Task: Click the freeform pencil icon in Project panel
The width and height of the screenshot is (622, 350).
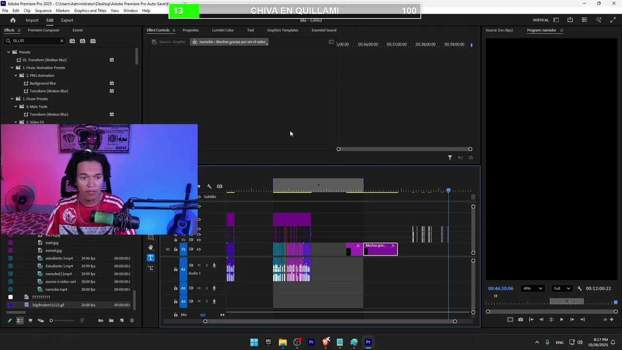Action: click(9, 320)
